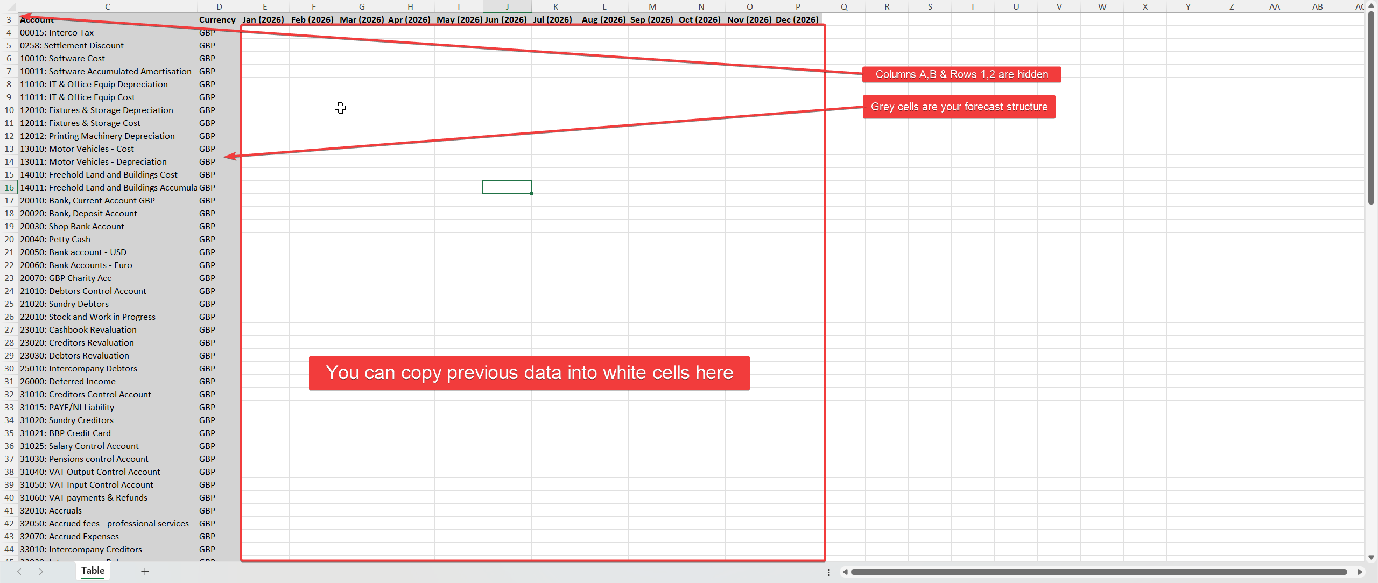1378x583 pixels.
Task: Click vertical scrollbar down arrow
Action: (x=1371, y=558)
